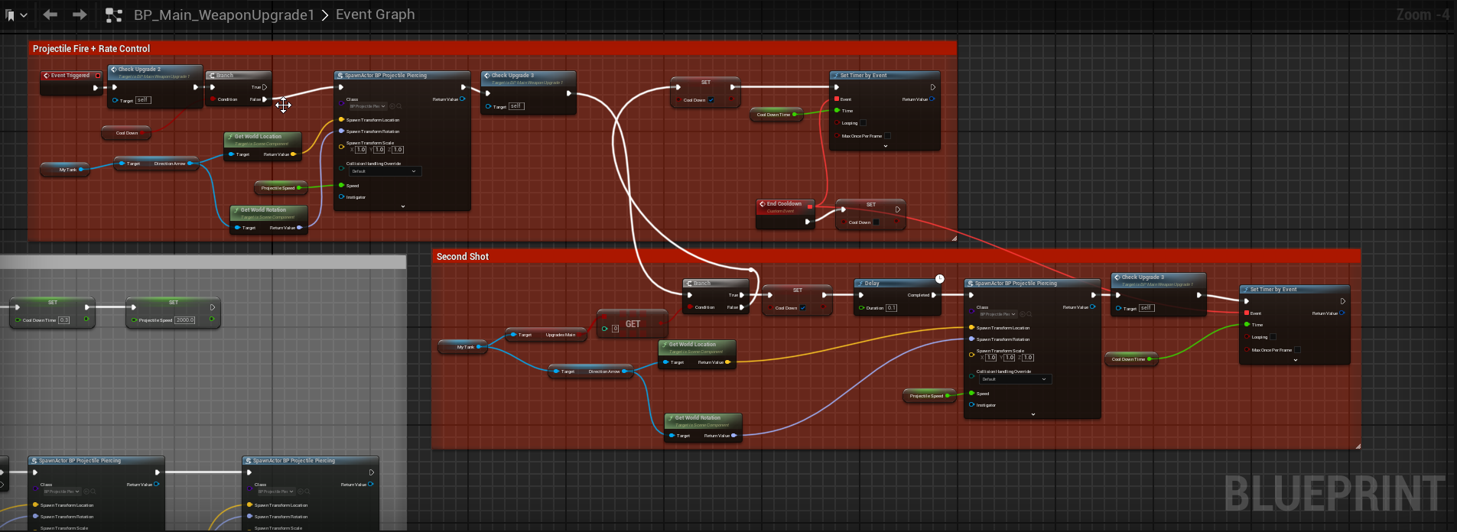Image resolution: width=1457 pixels, height=532 pixels.
Task: Select the red Cool Down variable node
Action: point(126,133)
